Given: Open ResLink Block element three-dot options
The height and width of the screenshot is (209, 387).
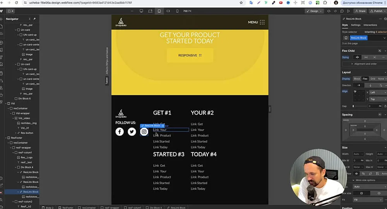Looking at the screenshot, I should [x=380, y=19].
